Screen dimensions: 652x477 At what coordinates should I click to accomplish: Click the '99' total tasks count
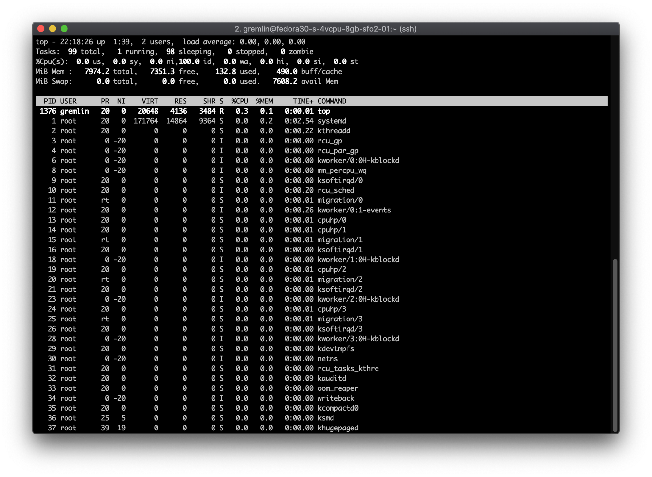pos(72,52)
